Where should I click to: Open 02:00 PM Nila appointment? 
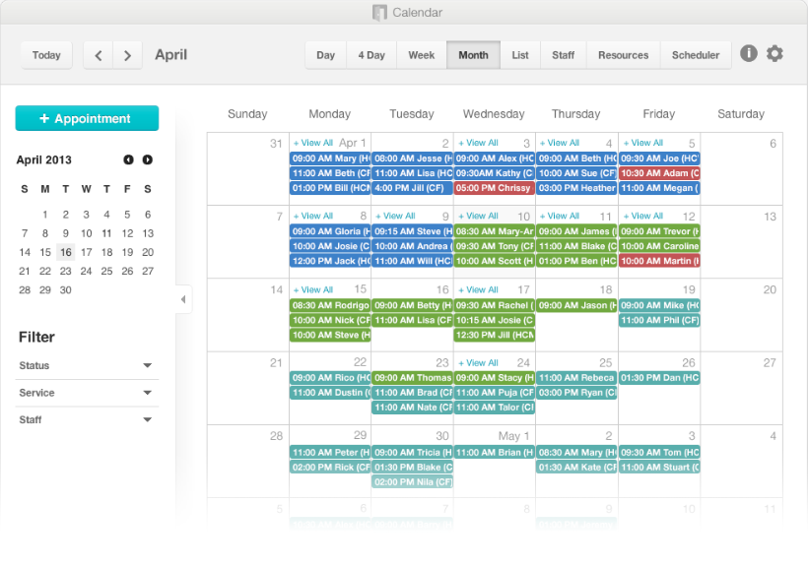coord(412,482)
